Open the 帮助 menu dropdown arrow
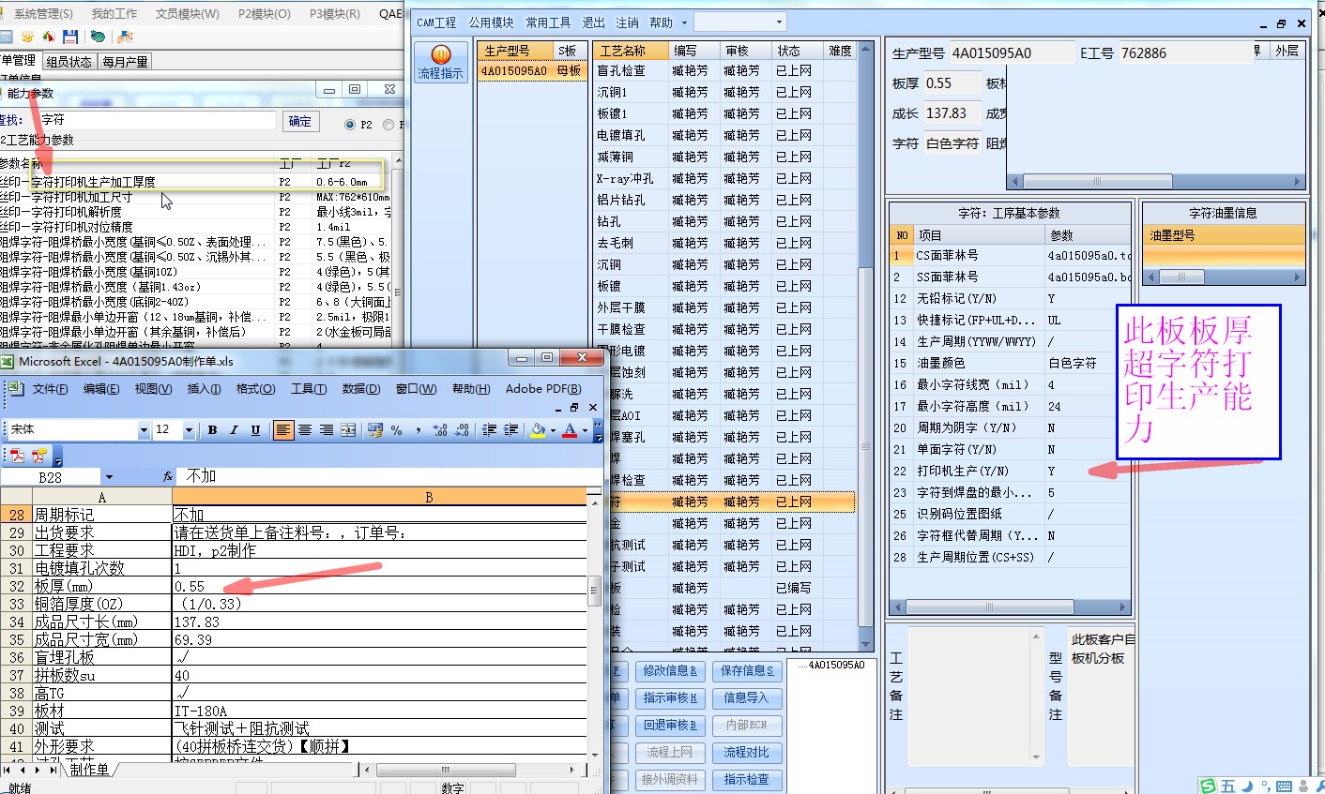 [684, 22]
